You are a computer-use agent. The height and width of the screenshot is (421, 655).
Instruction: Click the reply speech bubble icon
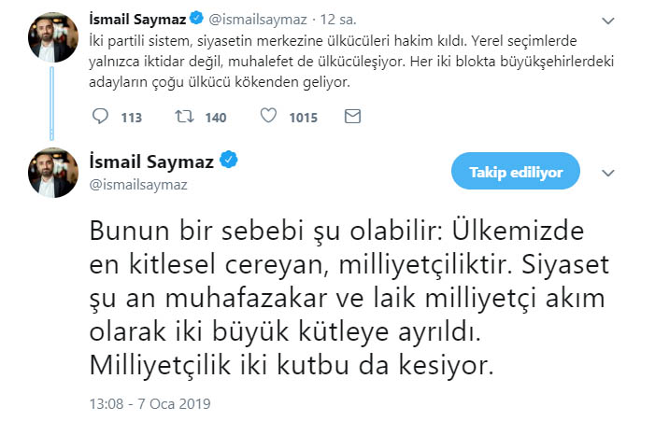103,118
